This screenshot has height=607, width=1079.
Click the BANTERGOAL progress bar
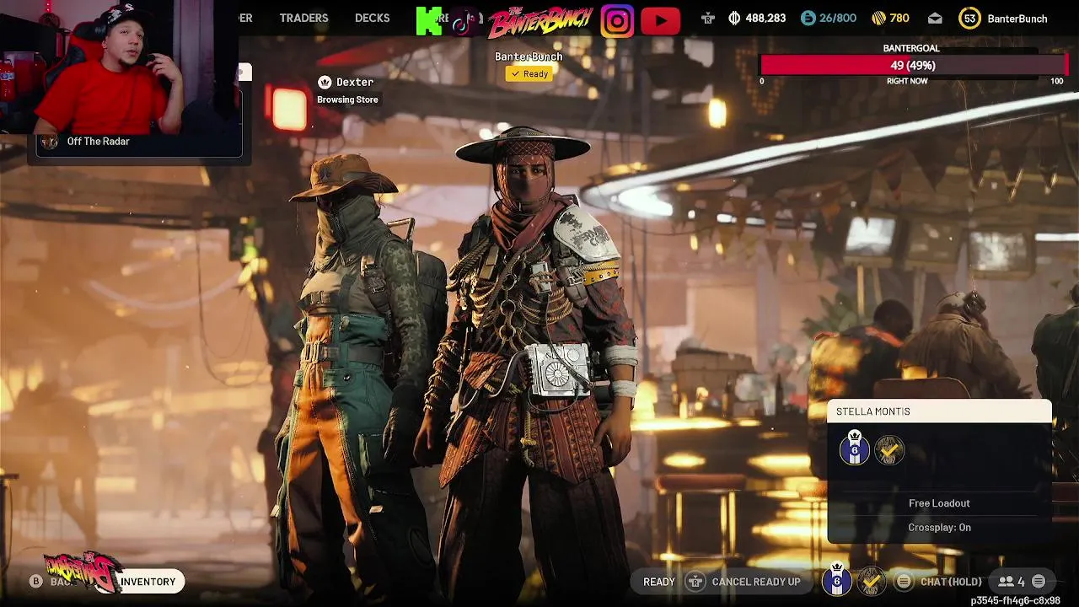(x=913, y=65)
